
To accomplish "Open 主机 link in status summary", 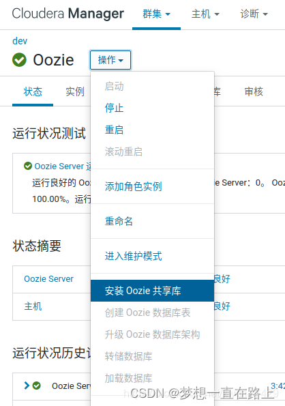I will [33, 306].
